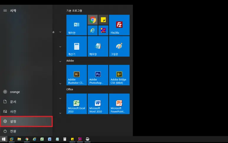
Task: Click the 전원 power option
Action: pyautogui.click(x=26, y=131)
